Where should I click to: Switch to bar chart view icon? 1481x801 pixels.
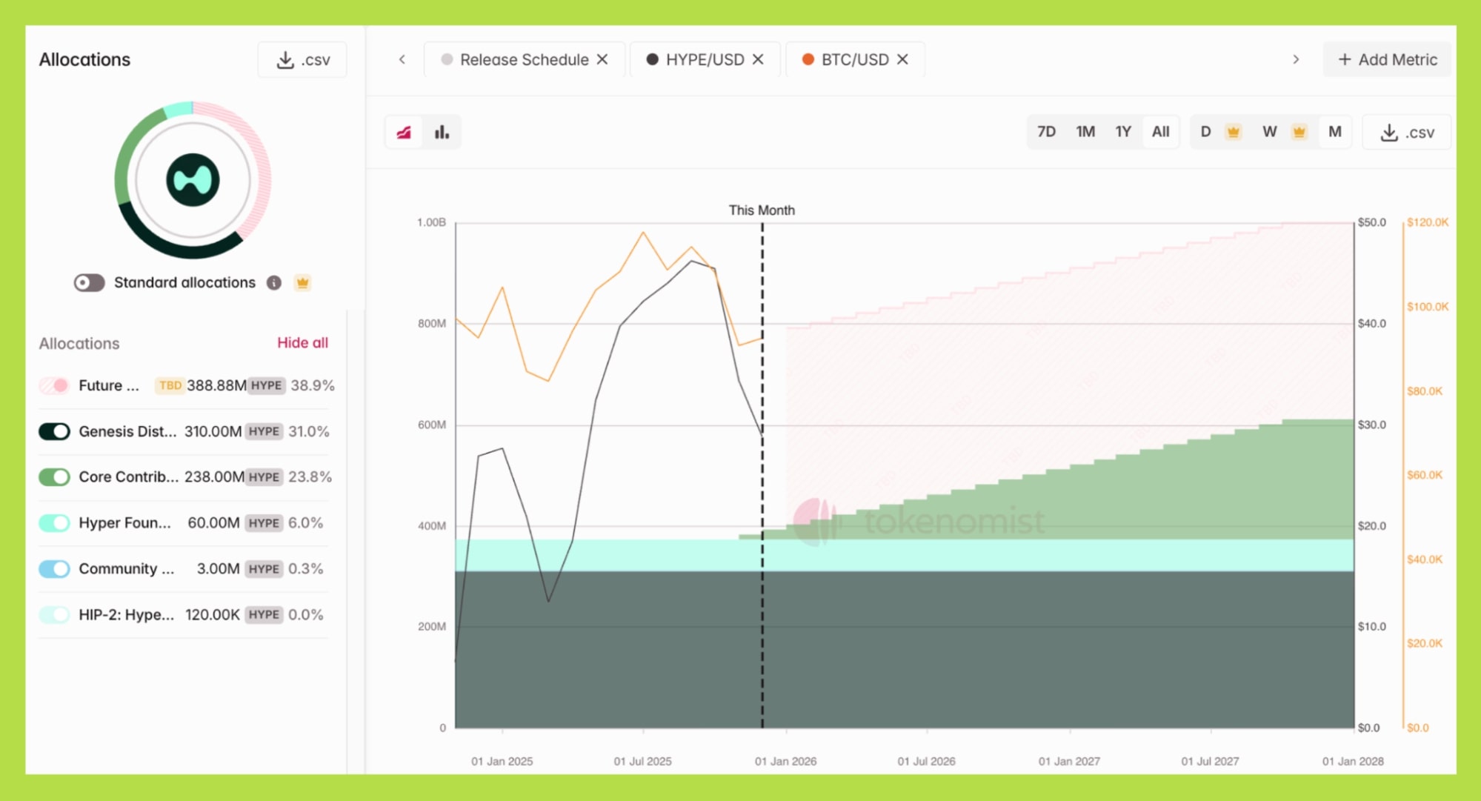coord(442,133)
